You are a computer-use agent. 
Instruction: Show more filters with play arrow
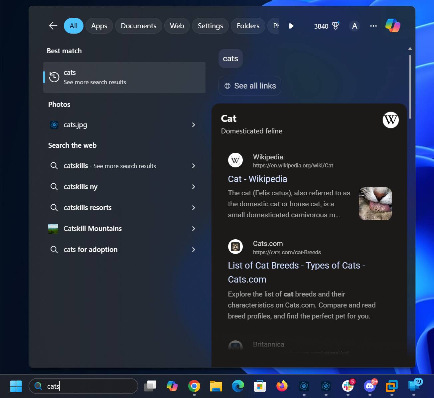pyautogui.click(x=291, y=26)
